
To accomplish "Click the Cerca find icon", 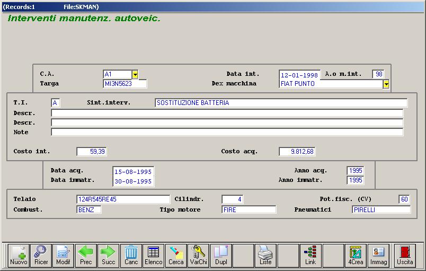I will click(x=176, y=256).
